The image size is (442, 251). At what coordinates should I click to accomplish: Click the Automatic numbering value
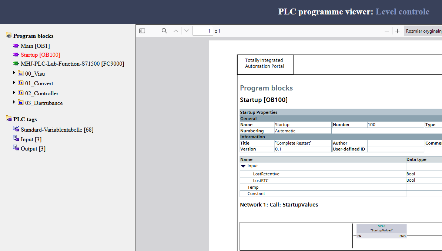(x=285, y=131)
